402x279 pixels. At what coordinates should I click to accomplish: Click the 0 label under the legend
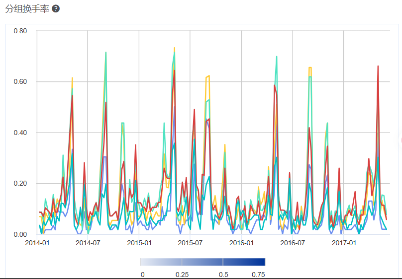pyautogui.click(x=142, y=275)
